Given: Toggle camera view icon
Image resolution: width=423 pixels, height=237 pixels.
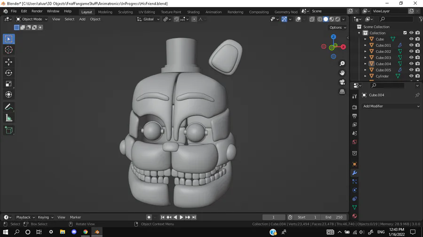Looking at the screenshot, I should [x=342, y=82].
